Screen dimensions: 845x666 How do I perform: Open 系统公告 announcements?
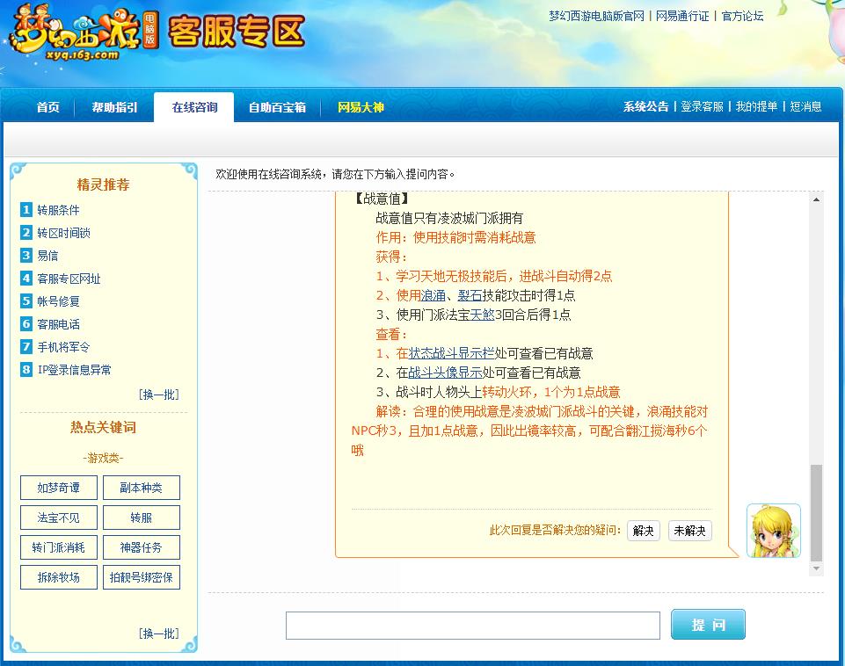tap(645, 106)
